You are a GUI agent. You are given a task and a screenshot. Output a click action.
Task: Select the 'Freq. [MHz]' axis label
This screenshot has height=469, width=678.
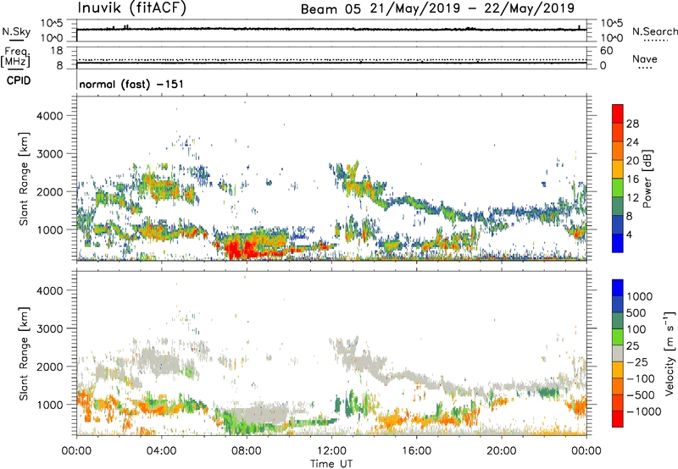click(15, 57)
